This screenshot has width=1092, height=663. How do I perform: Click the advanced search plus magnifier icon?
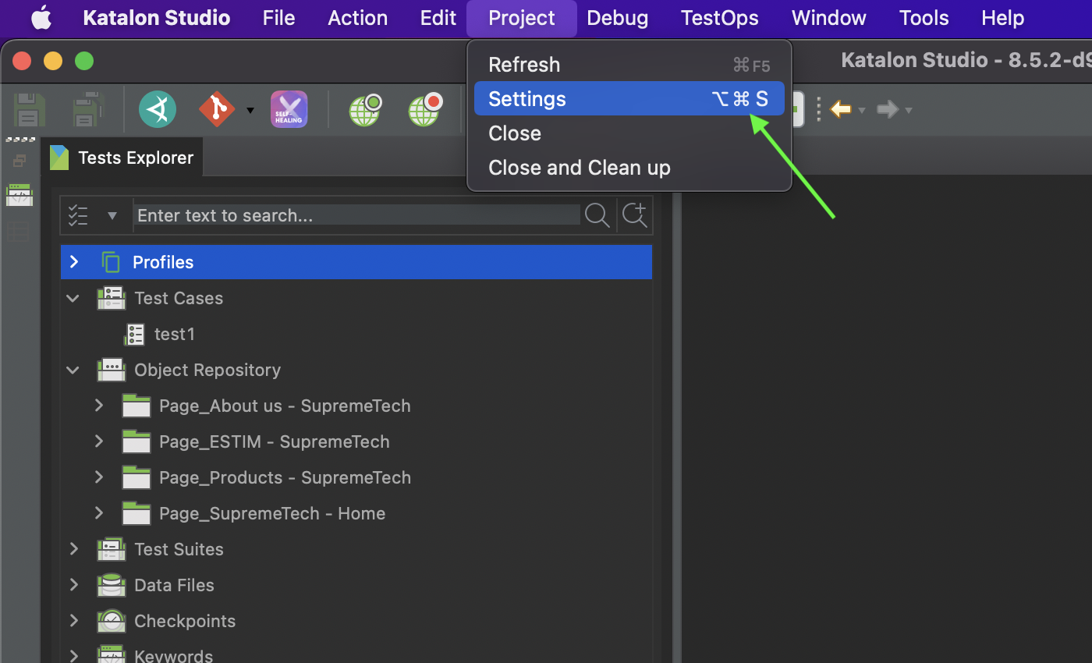[636, 215]
